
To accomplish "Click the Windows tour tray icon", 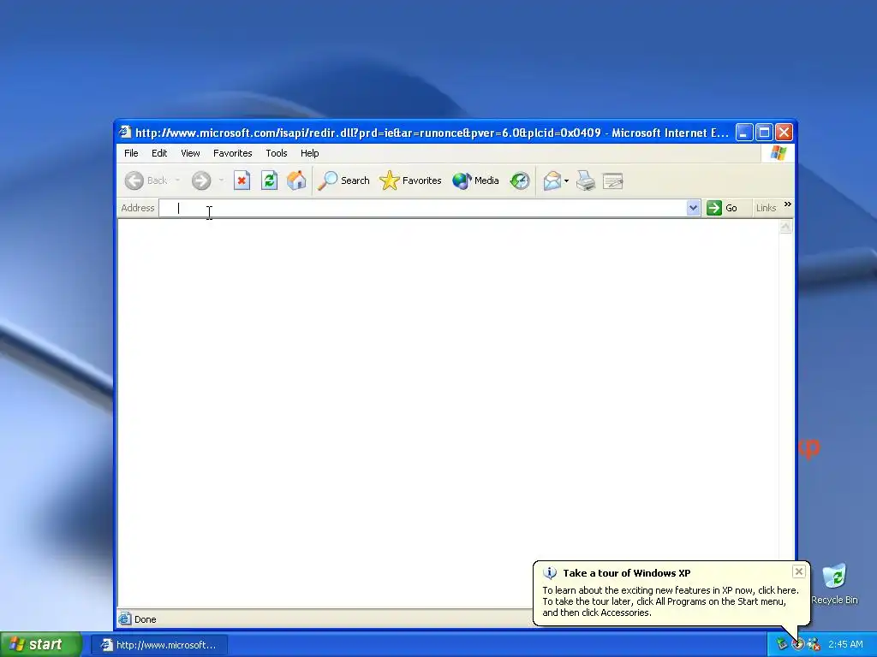I will click(x=797, y=644).
